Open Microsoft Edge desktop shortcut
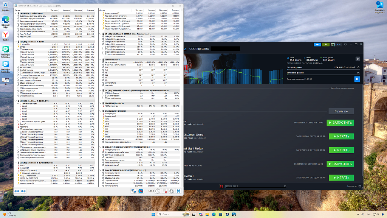 tap(5, 22)
